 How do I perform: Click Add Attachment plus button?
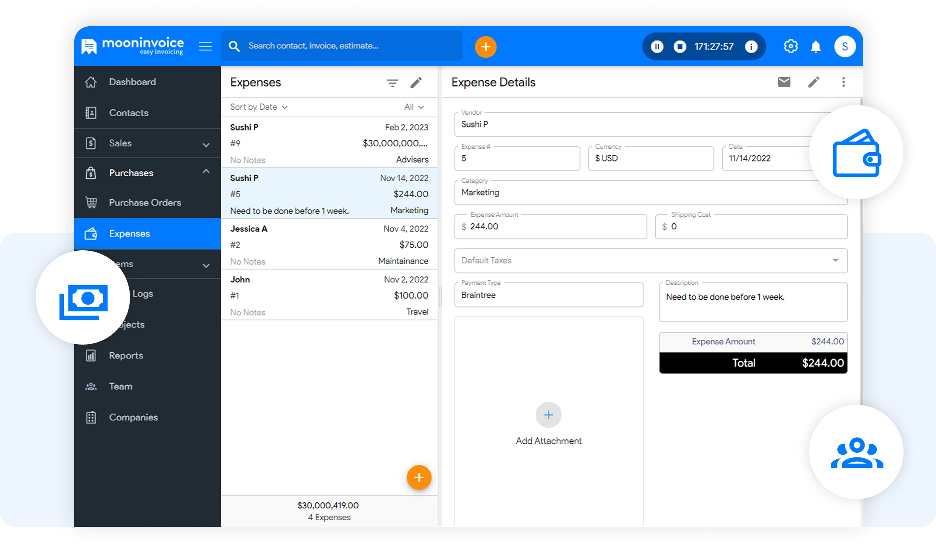pos(548,415)
